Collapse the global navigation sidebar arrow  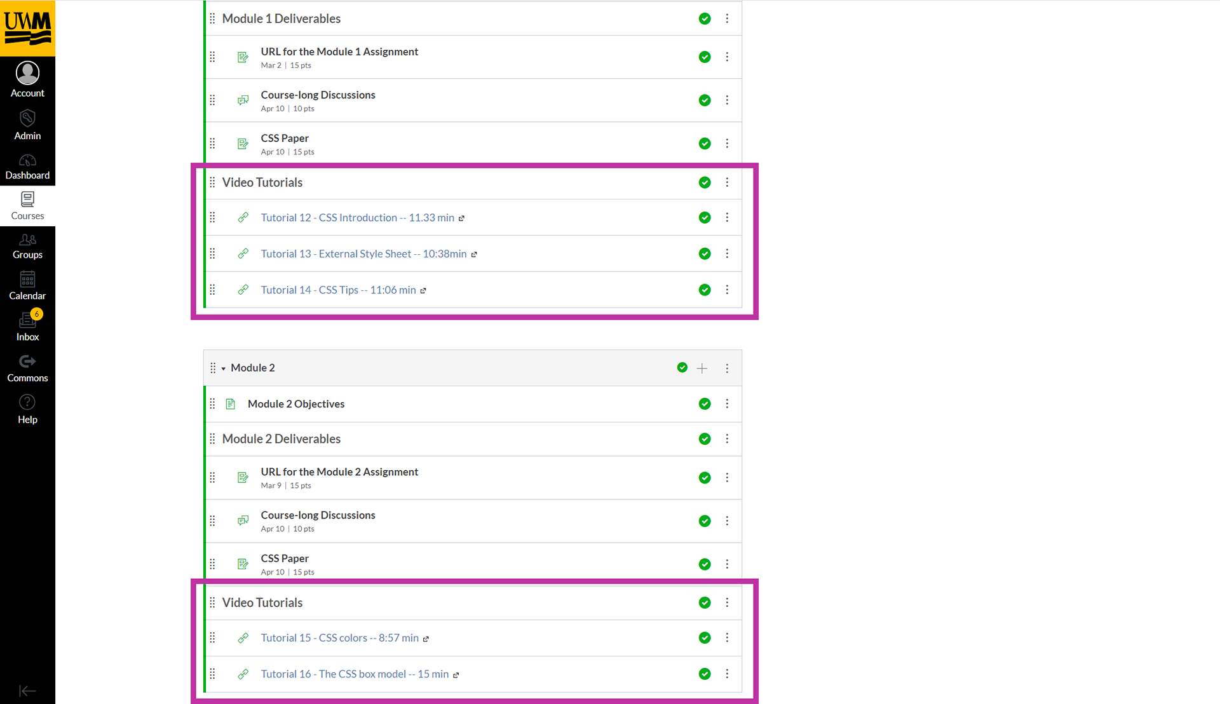27,691
